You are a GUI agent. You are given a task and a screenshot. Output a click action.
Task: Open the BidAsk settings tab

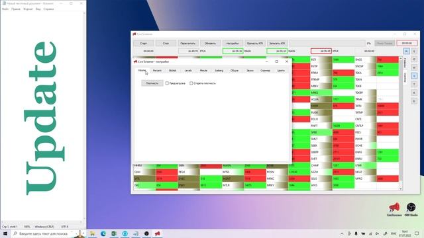172,71
